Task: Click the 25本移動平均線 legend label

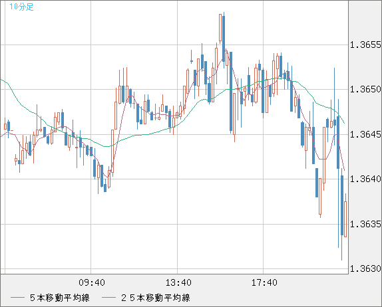Action: (156, 298)
